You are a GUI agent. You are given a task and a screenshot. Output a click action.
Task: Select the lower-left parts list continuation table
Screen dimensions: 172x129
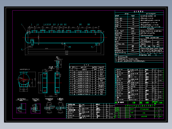90,111
